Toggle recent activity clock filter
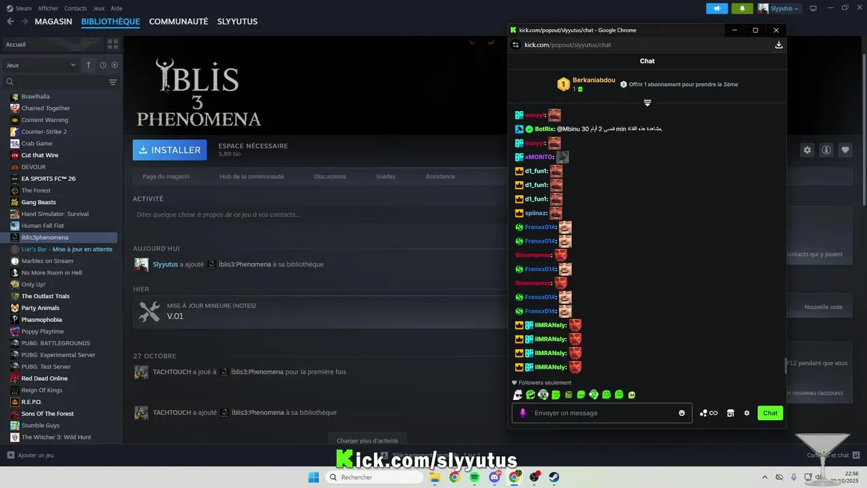This screenshot has width=867, height=488. (x=103, y=65)
